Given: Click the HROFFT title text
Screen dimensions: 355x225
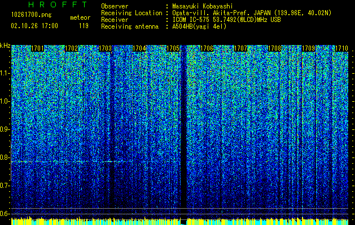Looking at the screenshot, I should click(58, 4).
